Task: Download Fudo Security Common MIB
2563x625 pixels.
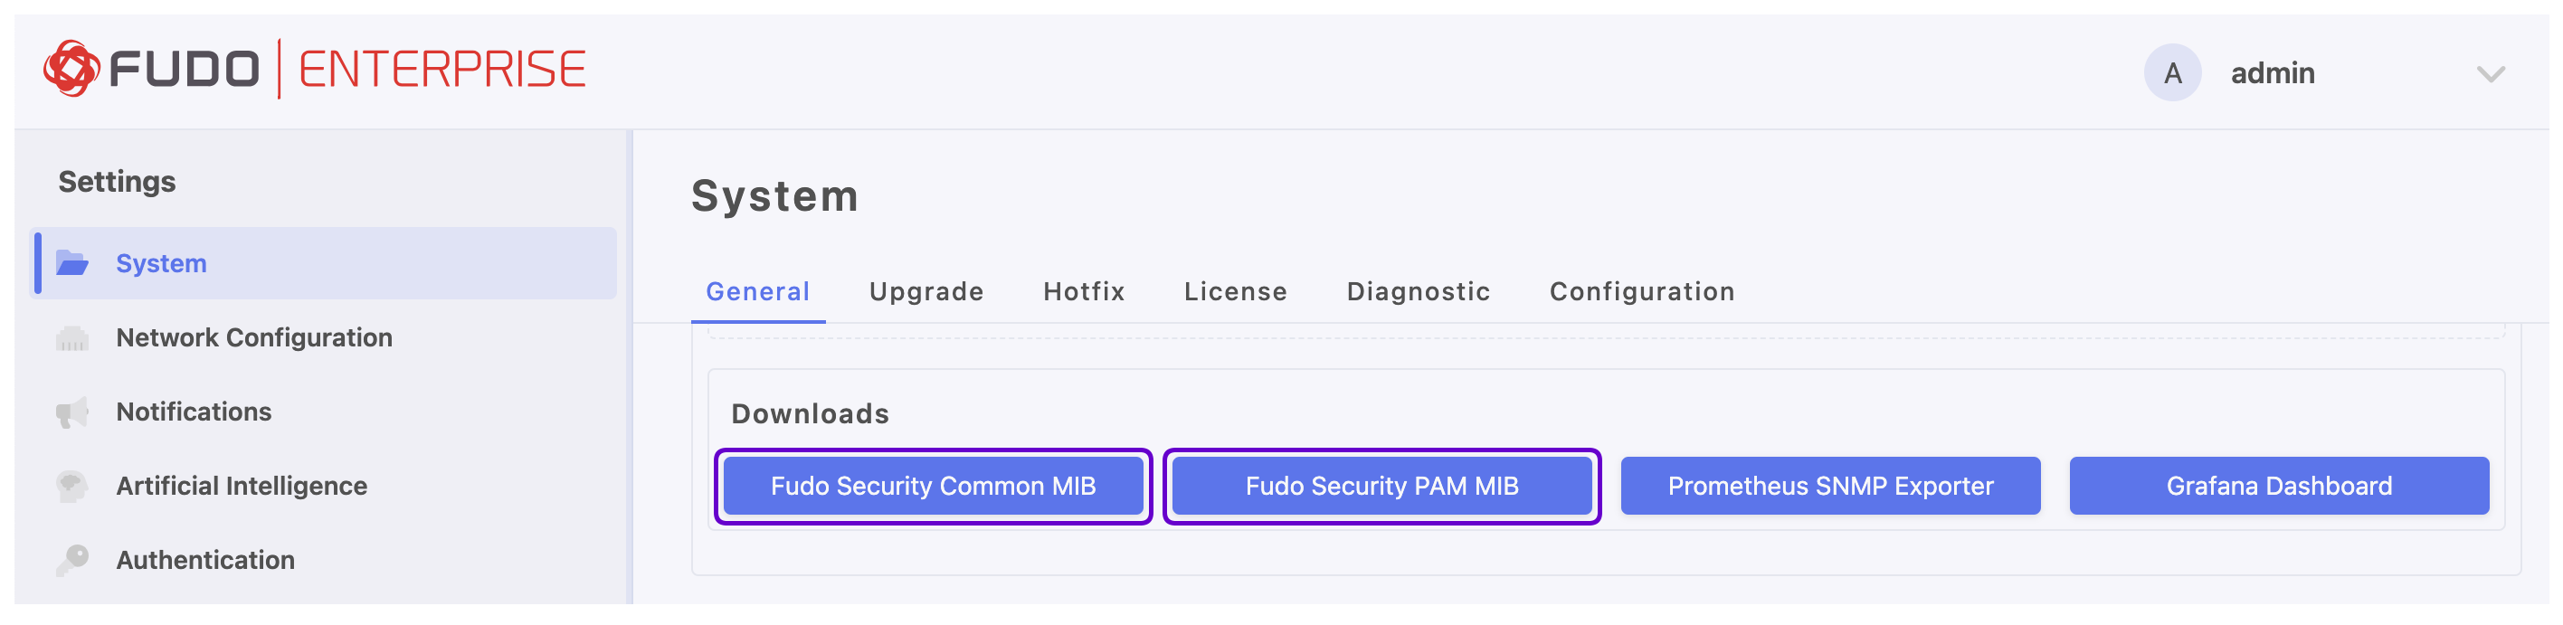Action: tap(932, 486)
